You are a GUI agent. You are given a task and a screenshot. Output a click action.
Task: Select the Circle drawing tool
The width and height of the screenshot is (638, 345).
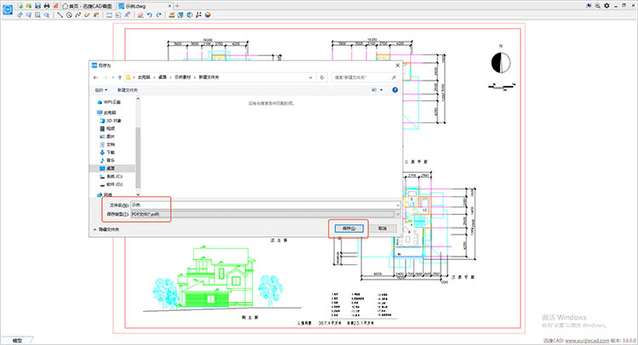(x=69, y=15)
